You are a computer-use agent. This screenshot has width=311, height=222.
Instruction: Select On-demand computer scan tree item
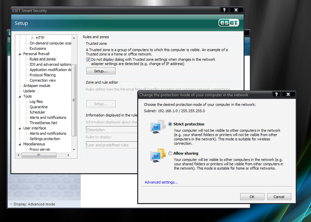(50, 43)
